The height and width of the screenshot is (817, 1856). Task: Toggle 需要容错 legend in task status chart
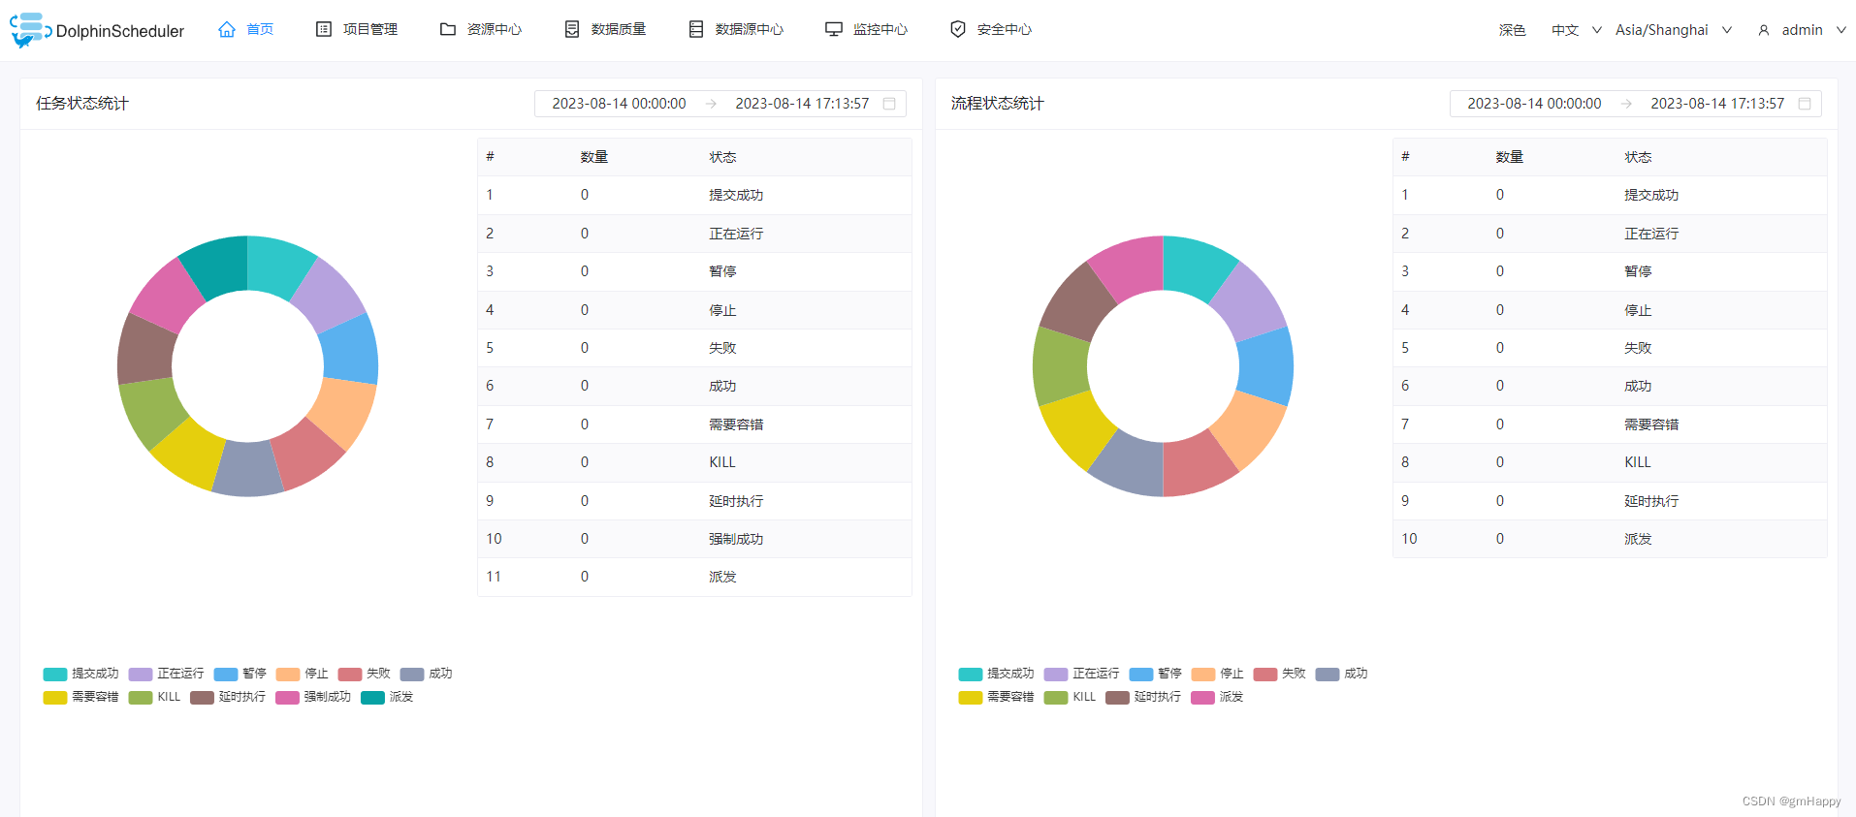click(x=80, y=697)
